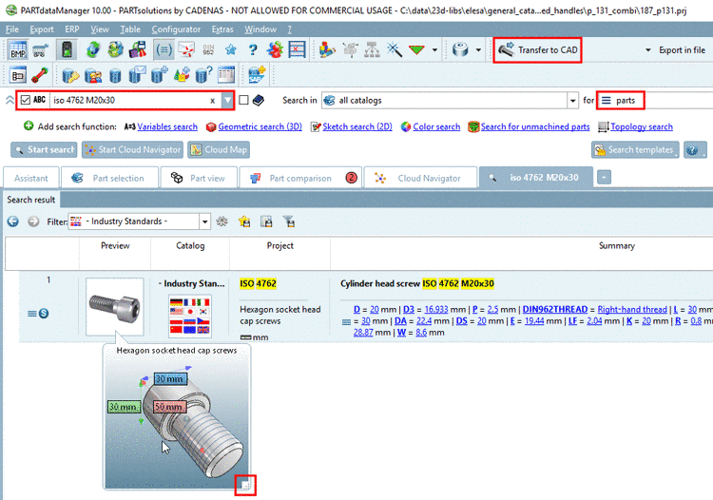Clear the search field with the x
Image resolution: width=713 pixels, height=500 pixels.
(x=212, y=100)
